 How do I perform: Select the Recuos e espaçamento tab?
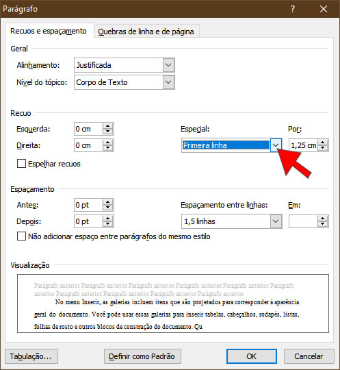(49, 31)
